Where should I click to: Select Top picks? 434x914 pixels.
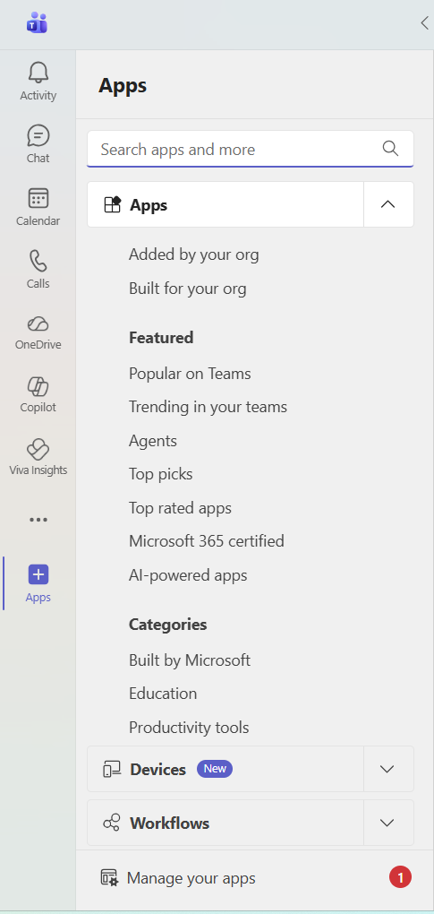click(x=160, y=474)
